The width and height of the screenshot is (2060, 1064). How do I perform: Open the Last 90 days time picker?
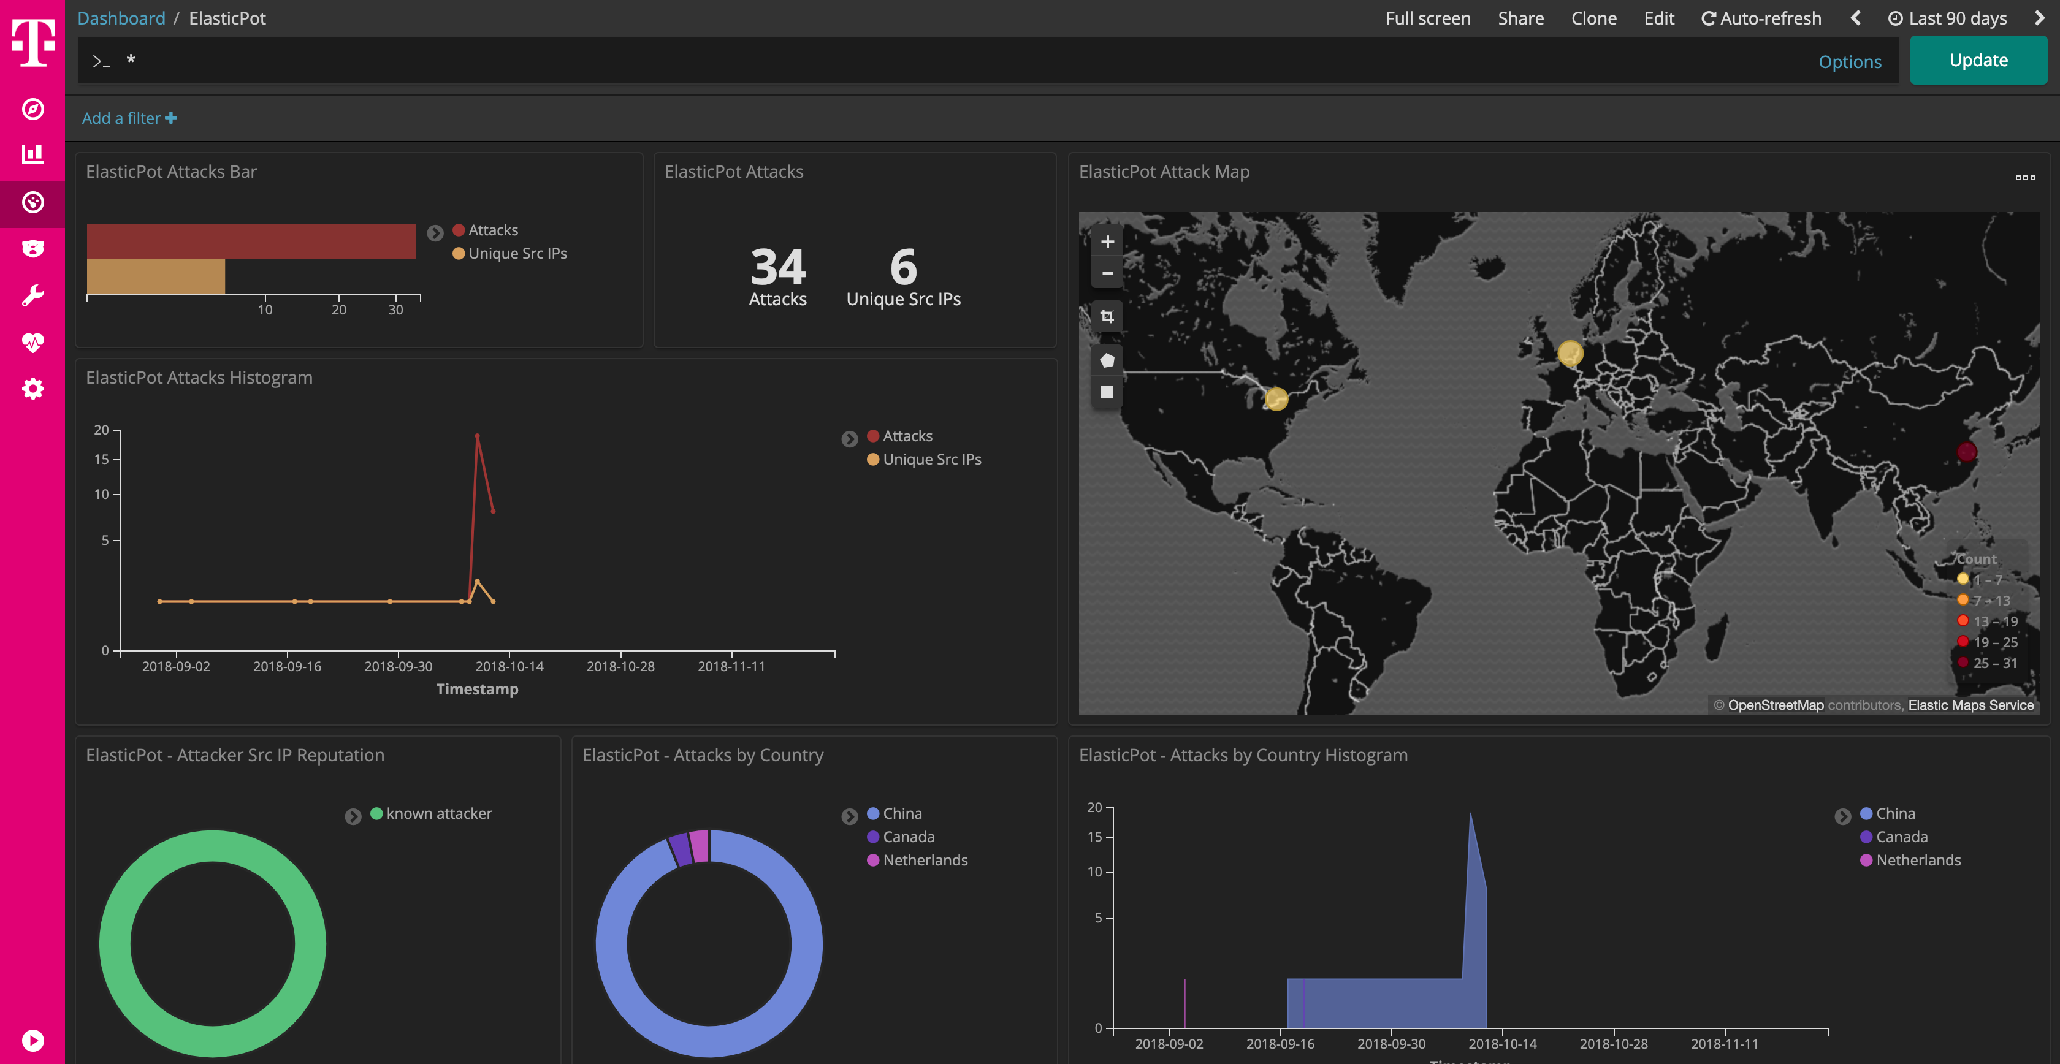[1947, 18]
